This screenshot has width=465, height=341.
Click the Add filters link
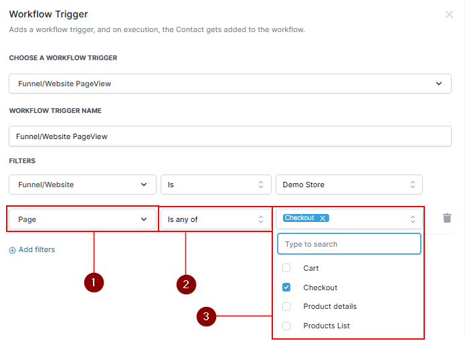pos(37,250)
